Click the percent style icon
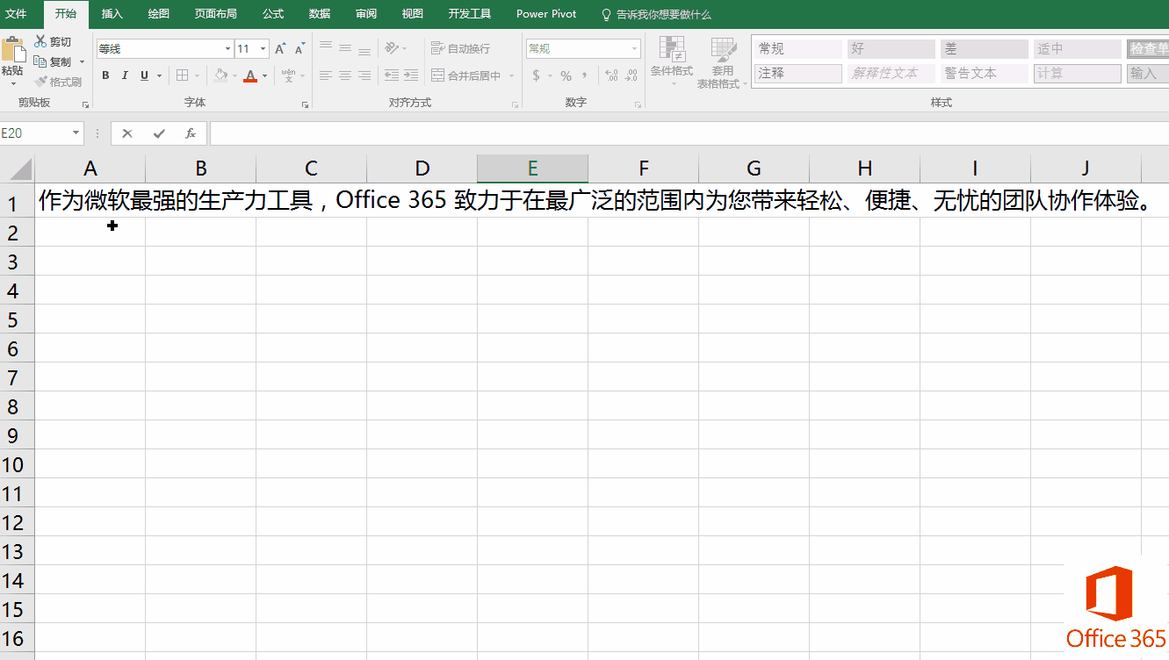This screenshot has height=660, width=1169. [x=566, y=75]
